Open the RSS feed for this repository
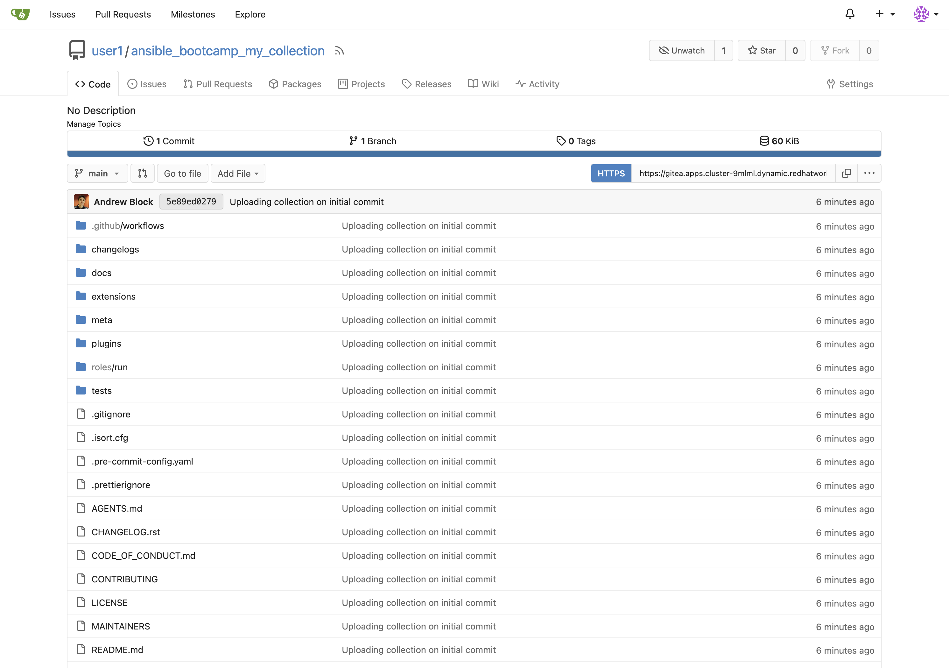This screenshot has width=949, height=668. click(339, 50)
